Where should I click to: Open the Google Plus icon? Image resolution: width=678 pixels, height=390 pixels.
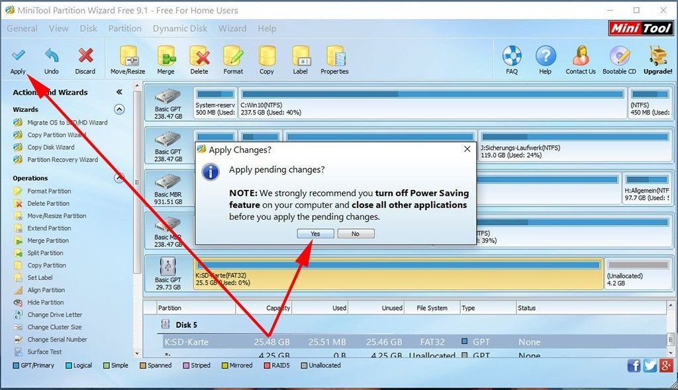point(666,366)
